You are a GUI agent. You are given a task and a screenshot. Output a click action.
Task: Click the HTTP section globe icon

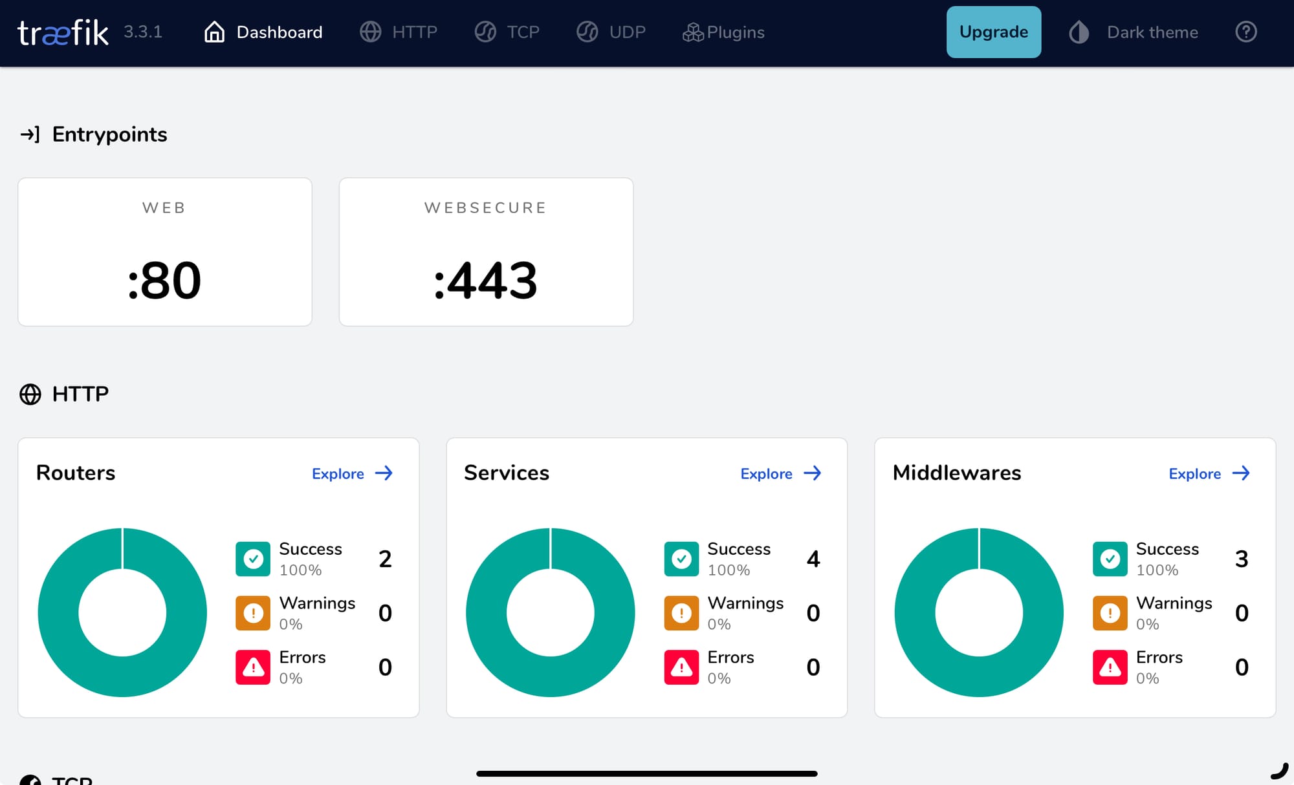pos(30,394)
